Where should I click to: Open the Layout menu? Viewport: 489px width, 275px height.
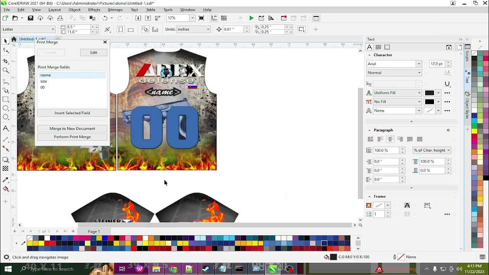coord(55,10)
